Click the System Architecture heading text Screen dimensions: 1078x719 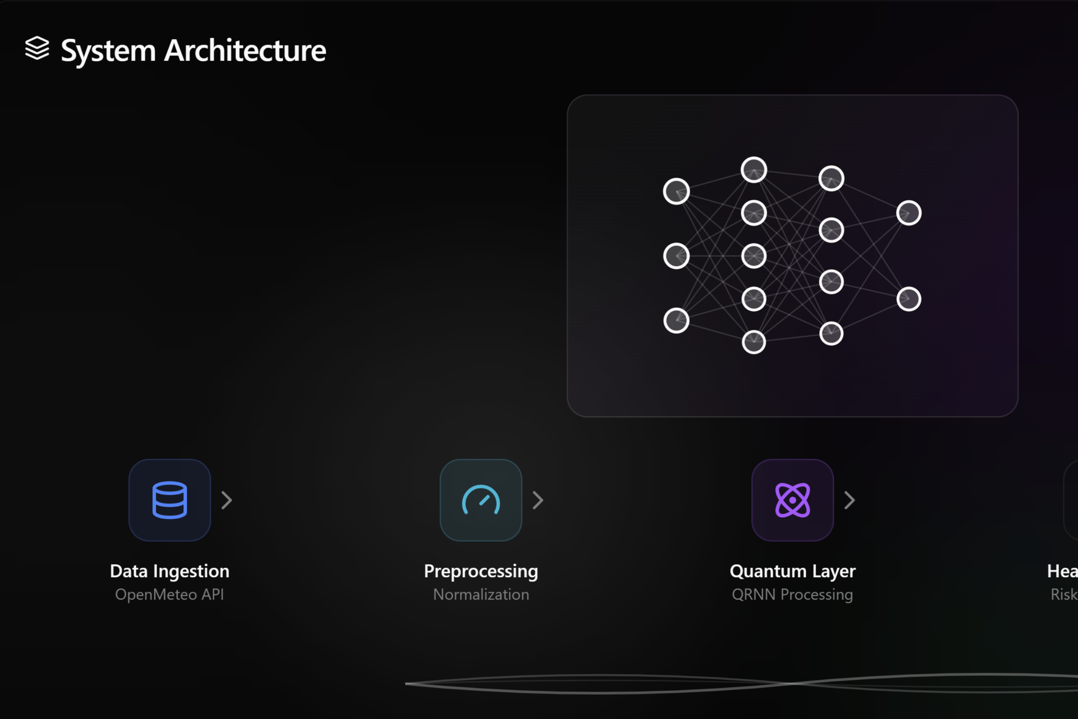pyautogui.click(x=193, y=51)
